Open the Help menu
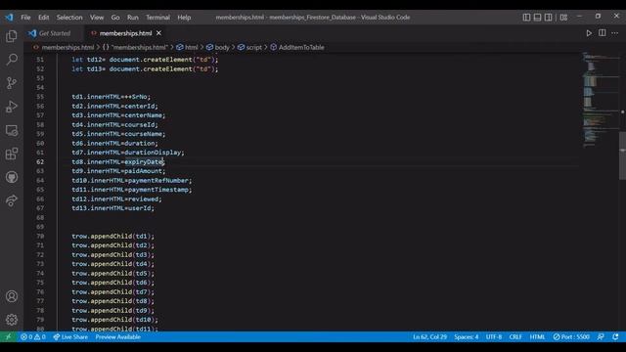The image size is (626, 352). [x=184, y=18]
